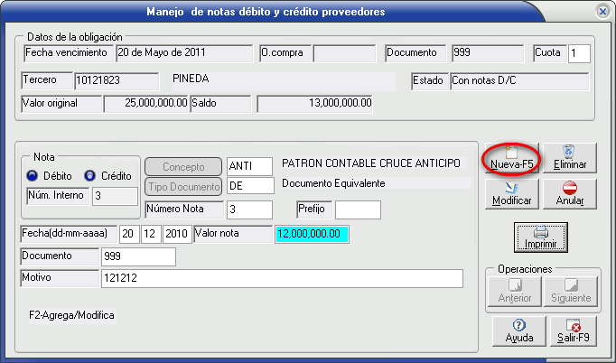Click the Nueva-F5 new note button

pos(512,159)
